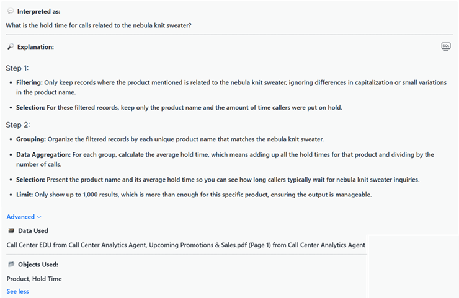This screenshot has height=298, width=459.
Task: Click the speech bubble icon beside Interpreted as
Action: (x=11, y=11)
